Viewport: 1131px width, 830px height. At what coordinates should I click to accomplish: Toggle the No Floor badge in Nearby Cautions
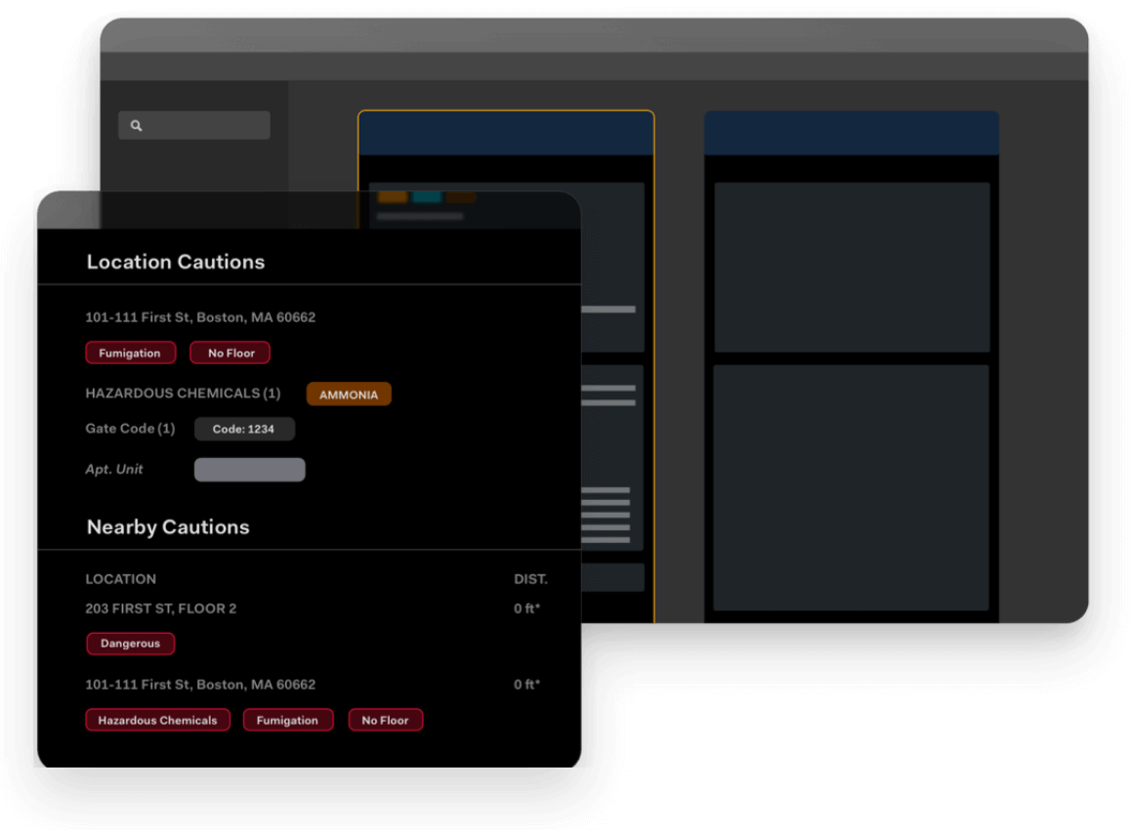tap(385, 720)
